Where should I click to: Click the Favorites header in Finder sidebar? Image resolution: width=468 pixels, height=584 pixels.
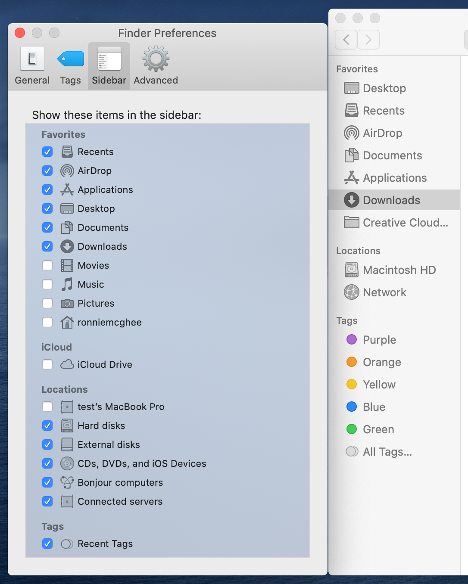pyautogui.click(x=357, y=69)
